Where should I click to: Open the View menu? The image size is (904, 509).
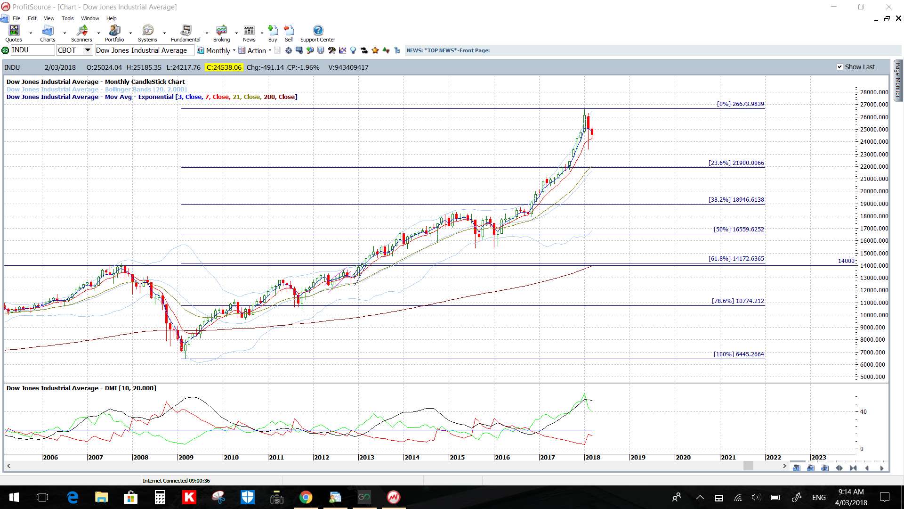click(49, 18)
